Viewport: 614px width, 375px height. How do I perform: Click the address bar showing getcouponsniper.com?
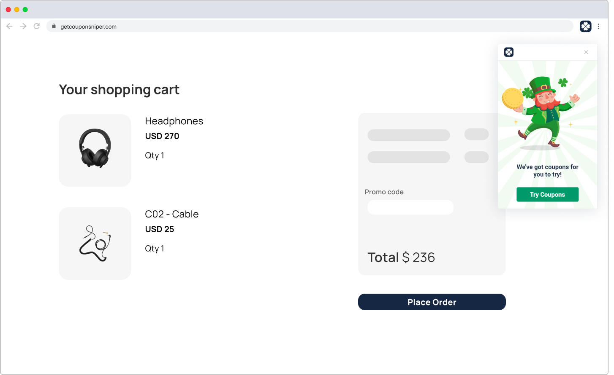click(296, 26)
